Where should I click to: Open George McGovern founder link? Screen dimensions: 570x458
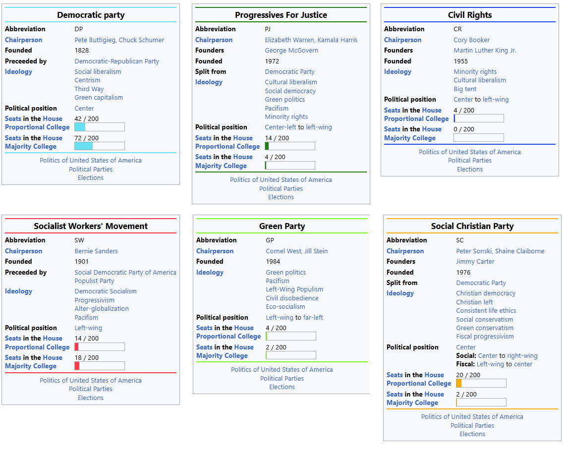coord(291,51)
